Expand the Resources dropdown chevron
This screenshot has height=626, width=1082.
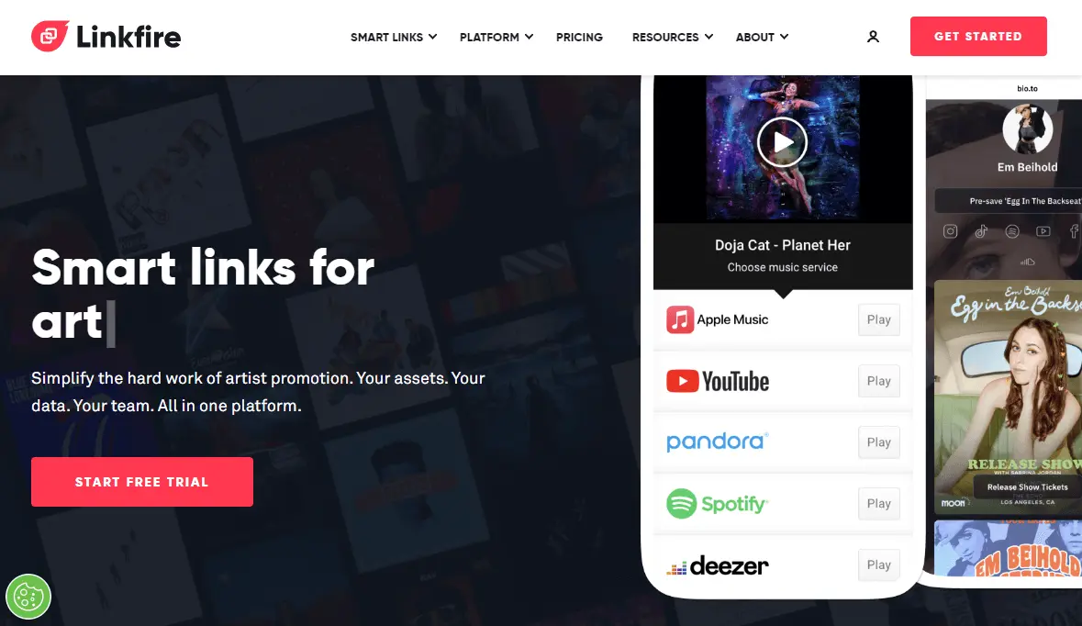[708, 37]
